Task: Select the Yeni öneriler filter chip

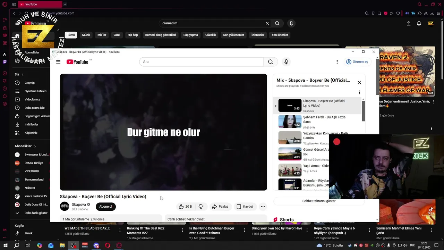Action: coord(280,35)
